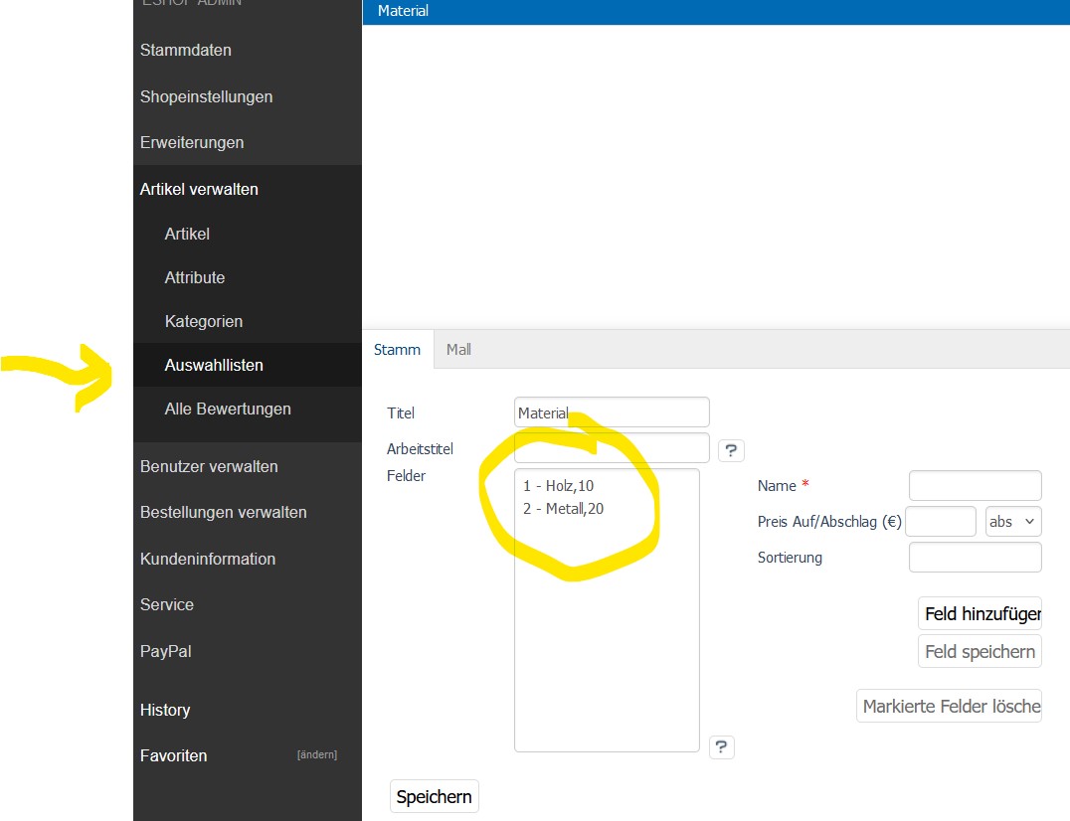
Task: Expand the Stammdaten menu section
Action: click(x=186, y=50)
